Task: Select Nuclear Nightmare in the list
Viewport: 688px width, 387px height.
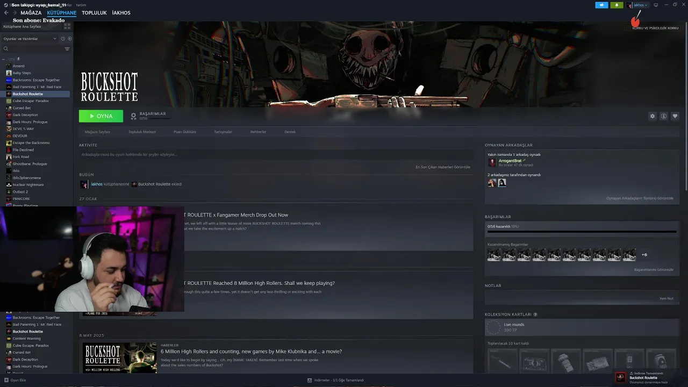Action: [28, 185]
